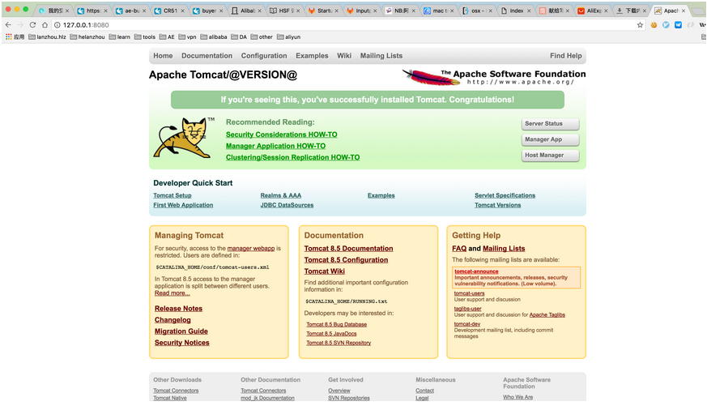Open the other bookmark folder
The width and height of the screenshot is (707, 410).
point(262,37)
